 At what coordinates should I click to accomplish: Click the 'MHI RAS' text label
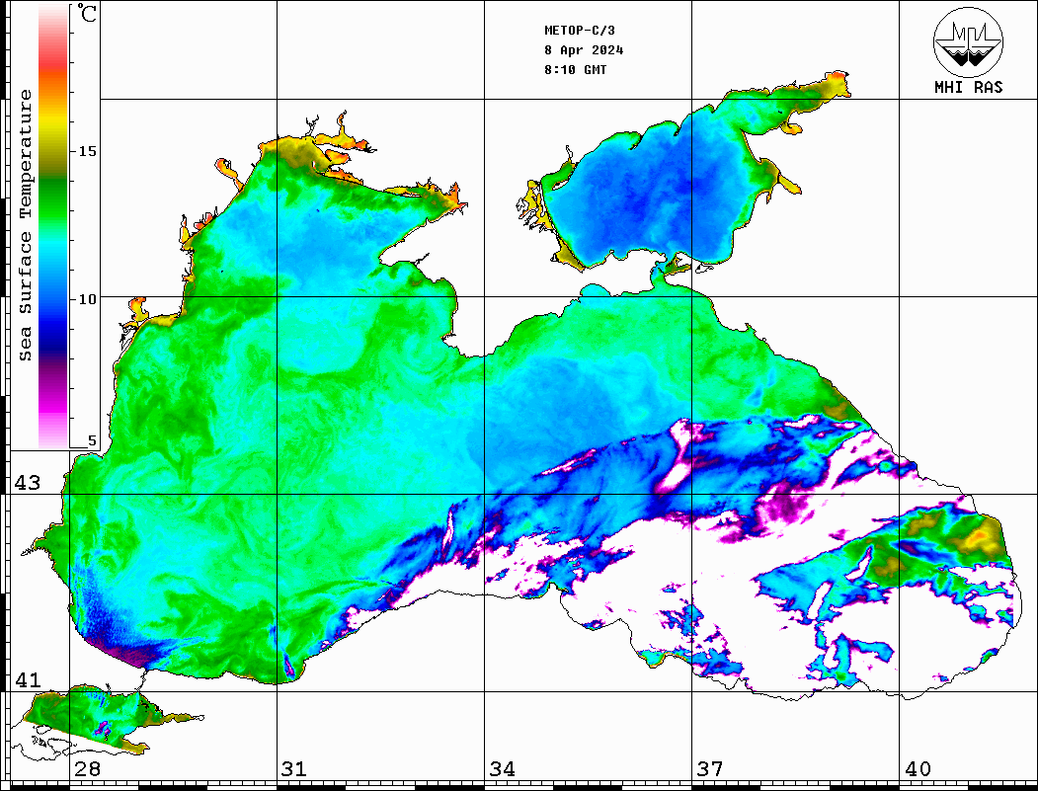[x=969, y=87]
